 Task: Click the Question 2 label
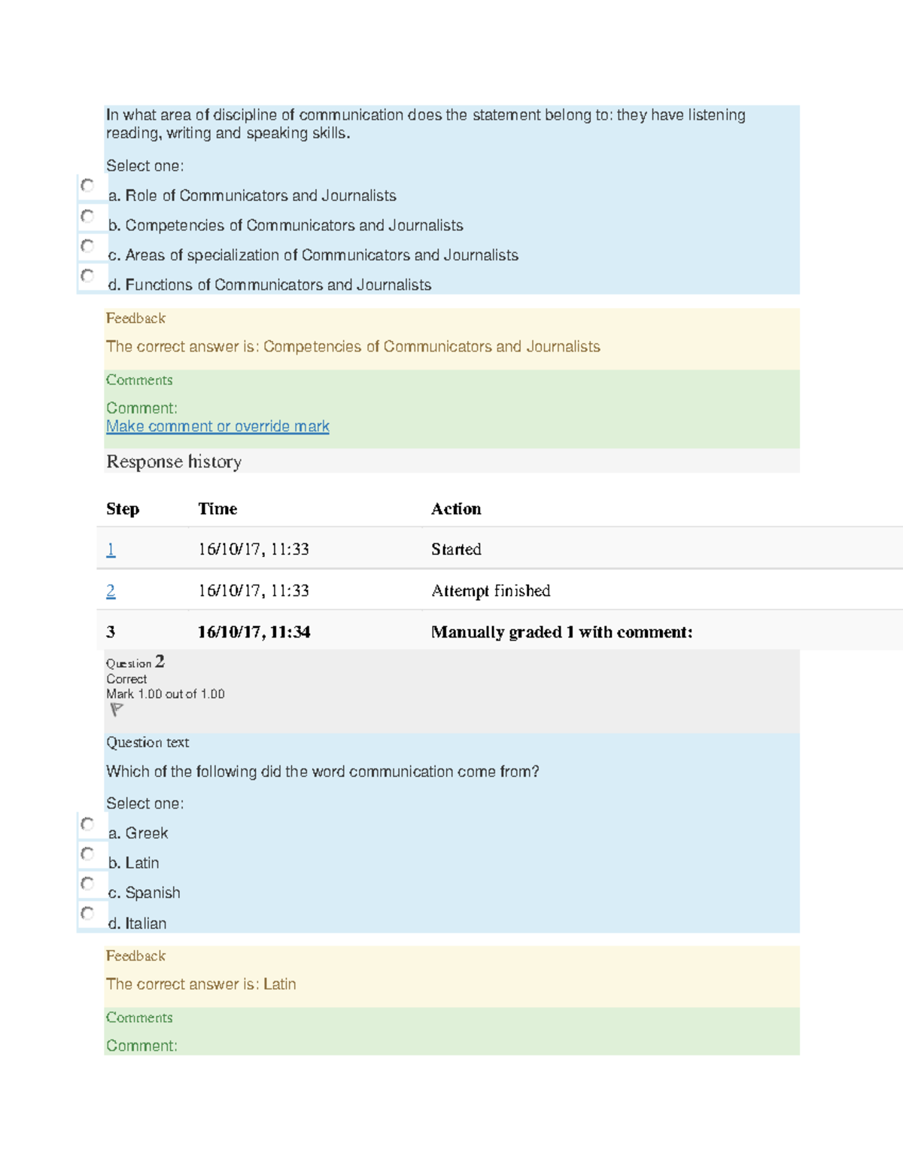pyautogui.click(x=135, y=662)
